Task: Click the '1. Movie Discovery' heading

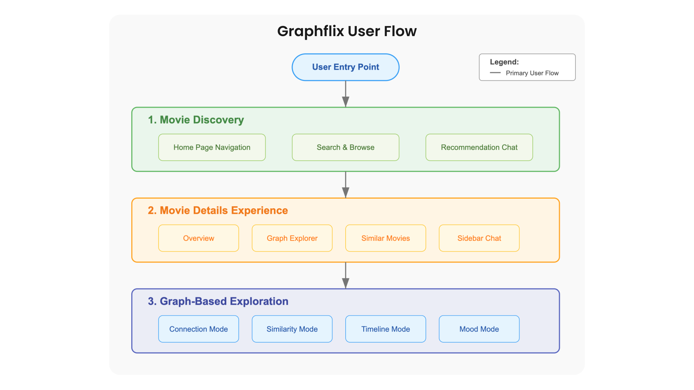Action: pyautogui.click(x=196, y=120)
